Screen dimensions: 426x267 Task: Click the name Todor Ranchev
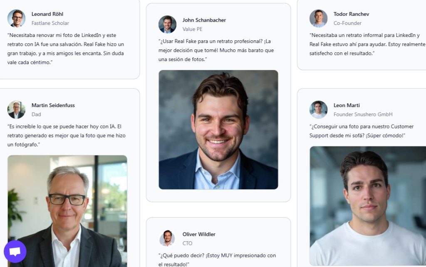(x=351, y=14)
